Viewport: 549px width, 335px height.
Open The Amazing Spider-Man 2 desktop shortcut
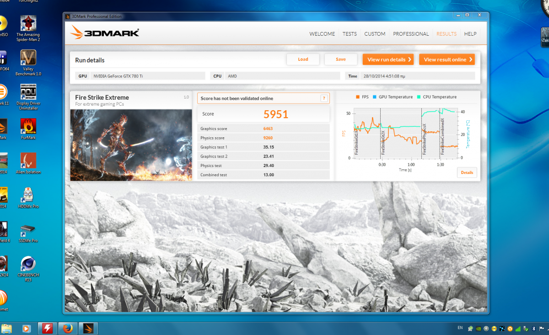click(x=28, y=28)
